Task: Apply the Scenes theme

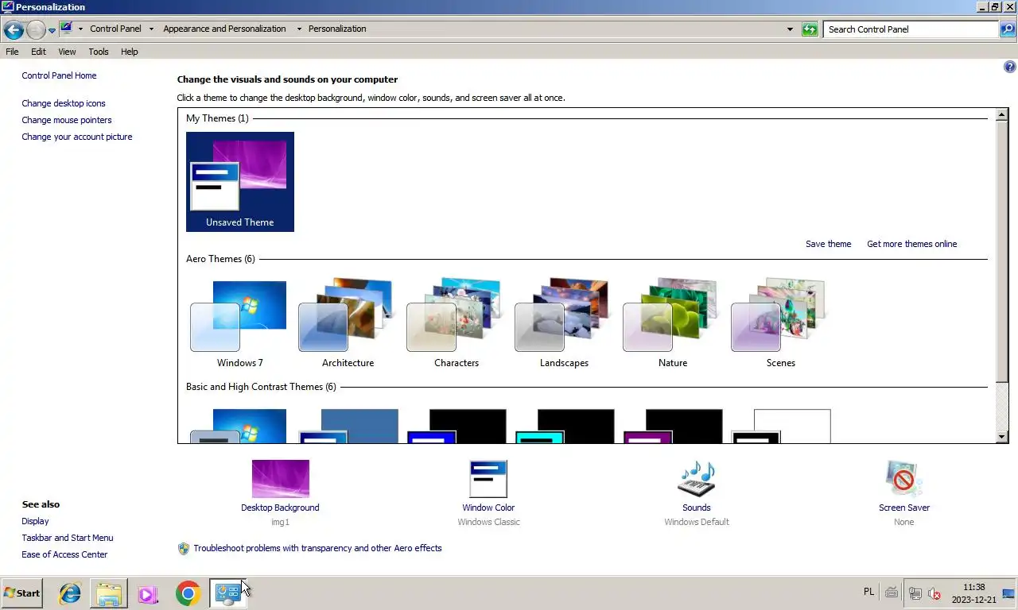Action: click(x=780, y=323)
